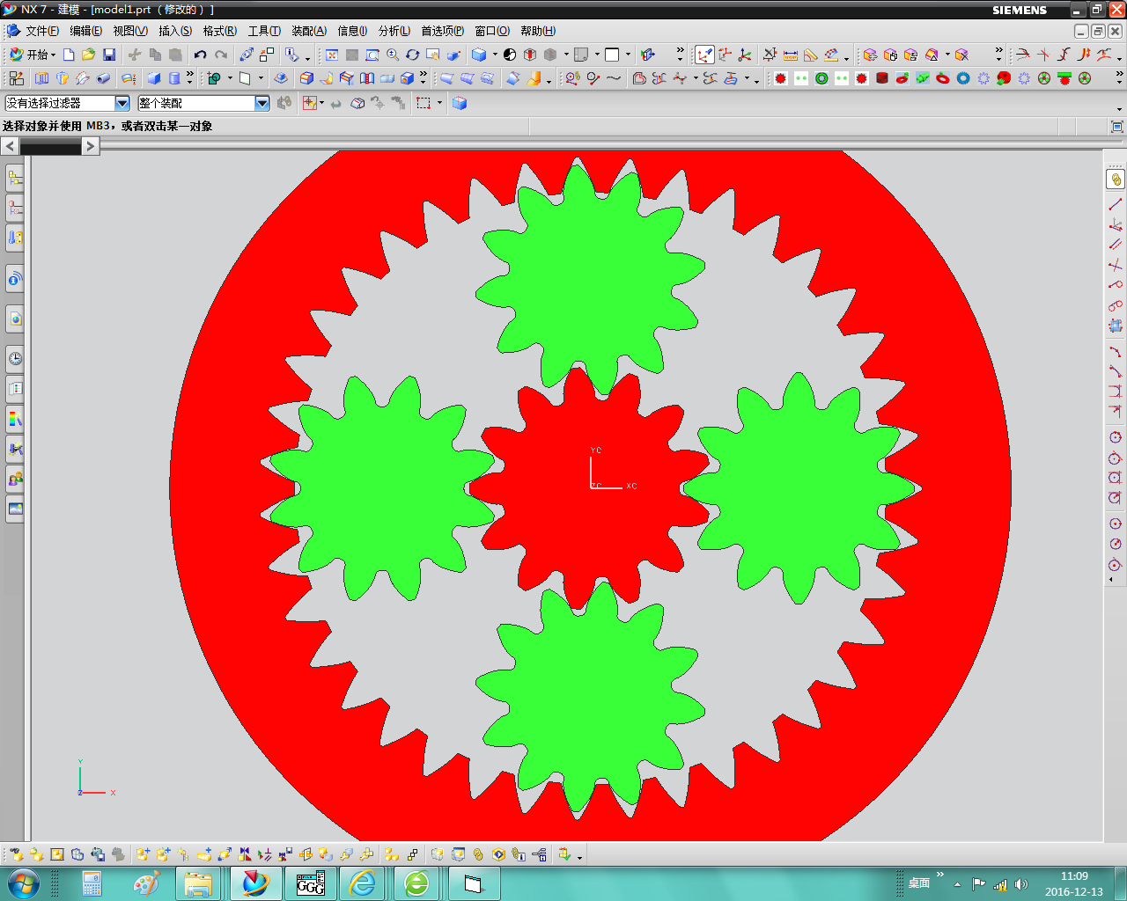
Task: Open the Calculator taskbar icon
Action: point(92,883)
